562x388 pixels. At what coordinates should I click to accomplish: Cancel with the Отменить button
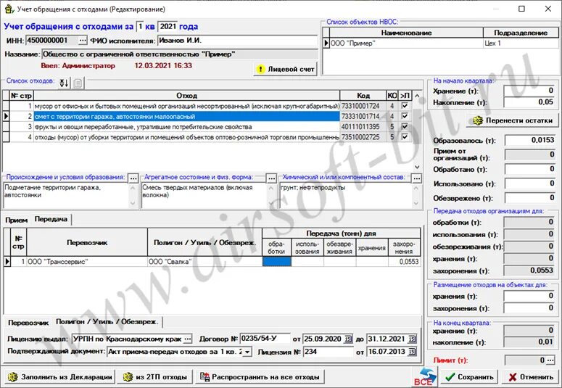click(x=531, y=377)
